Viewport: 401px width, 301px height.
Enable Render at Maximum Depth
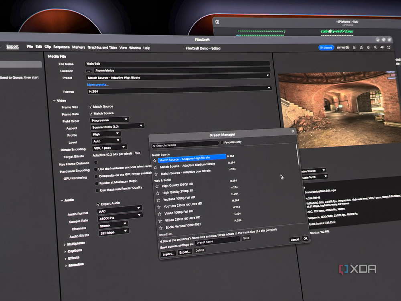click(x=97, y=183)
